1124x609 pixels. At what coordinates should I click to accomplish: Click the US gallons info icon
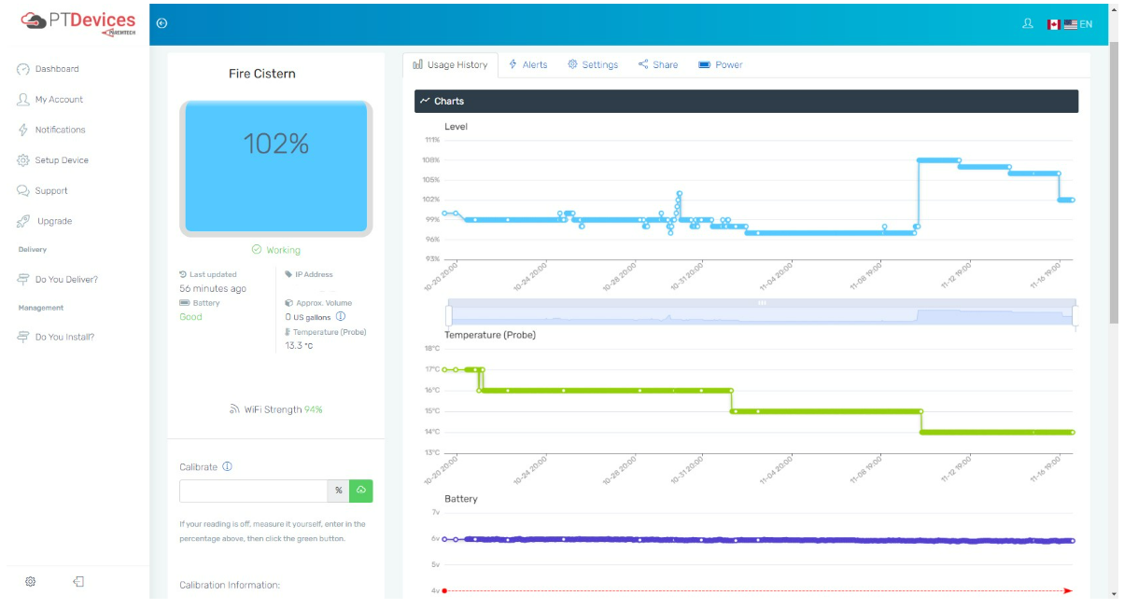[341, 317]
